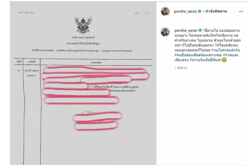
Task: Open porshe_saran username in the caption
Action: coord(186,30)
